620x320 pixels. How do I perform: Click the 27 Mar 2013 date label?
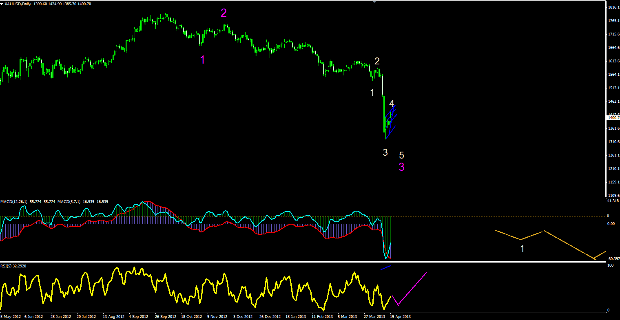(374, 316)
